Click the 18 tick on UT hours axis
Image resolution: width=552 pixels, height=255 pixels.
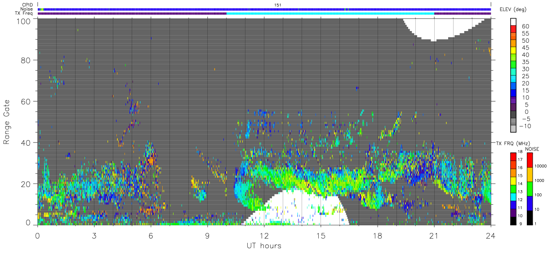(x=377, y=235)
